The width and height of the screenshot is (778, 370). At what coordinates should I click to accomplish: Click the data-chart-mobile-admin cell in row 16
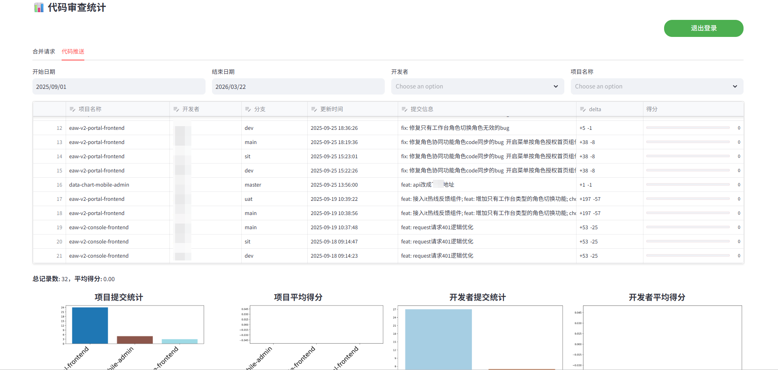point(99,185)
